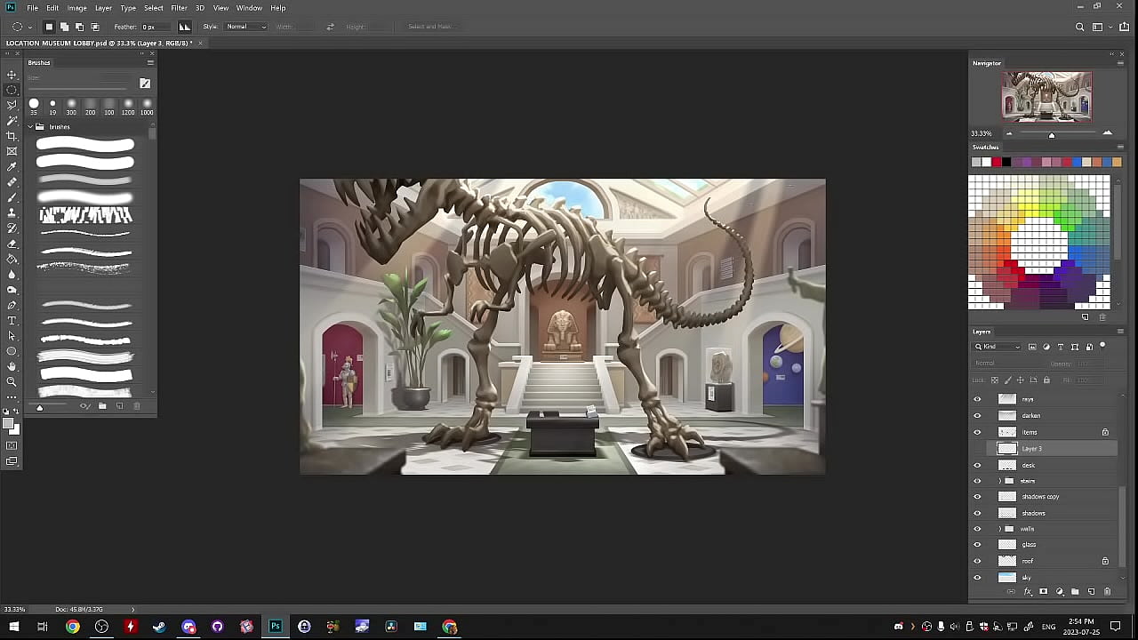Click the red swatch in Swatches

click(x=997, y=162)
